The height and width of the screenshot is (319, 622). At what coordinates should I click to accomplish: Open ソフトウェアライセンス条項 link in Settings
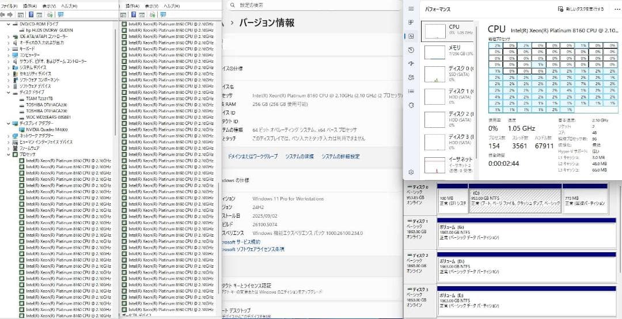point(252,249)
